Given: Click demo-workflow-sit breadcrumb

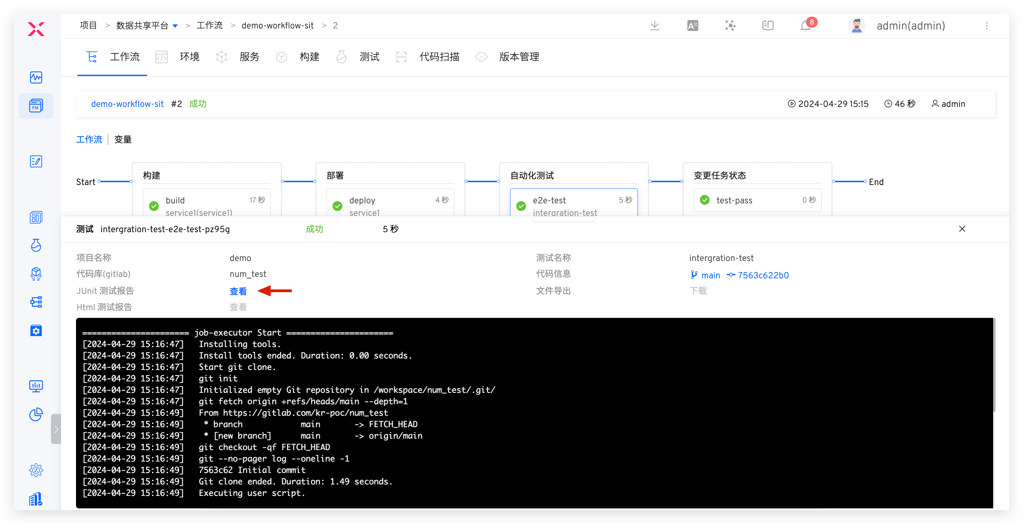Looking at the screenshot, I should point(278,25).
